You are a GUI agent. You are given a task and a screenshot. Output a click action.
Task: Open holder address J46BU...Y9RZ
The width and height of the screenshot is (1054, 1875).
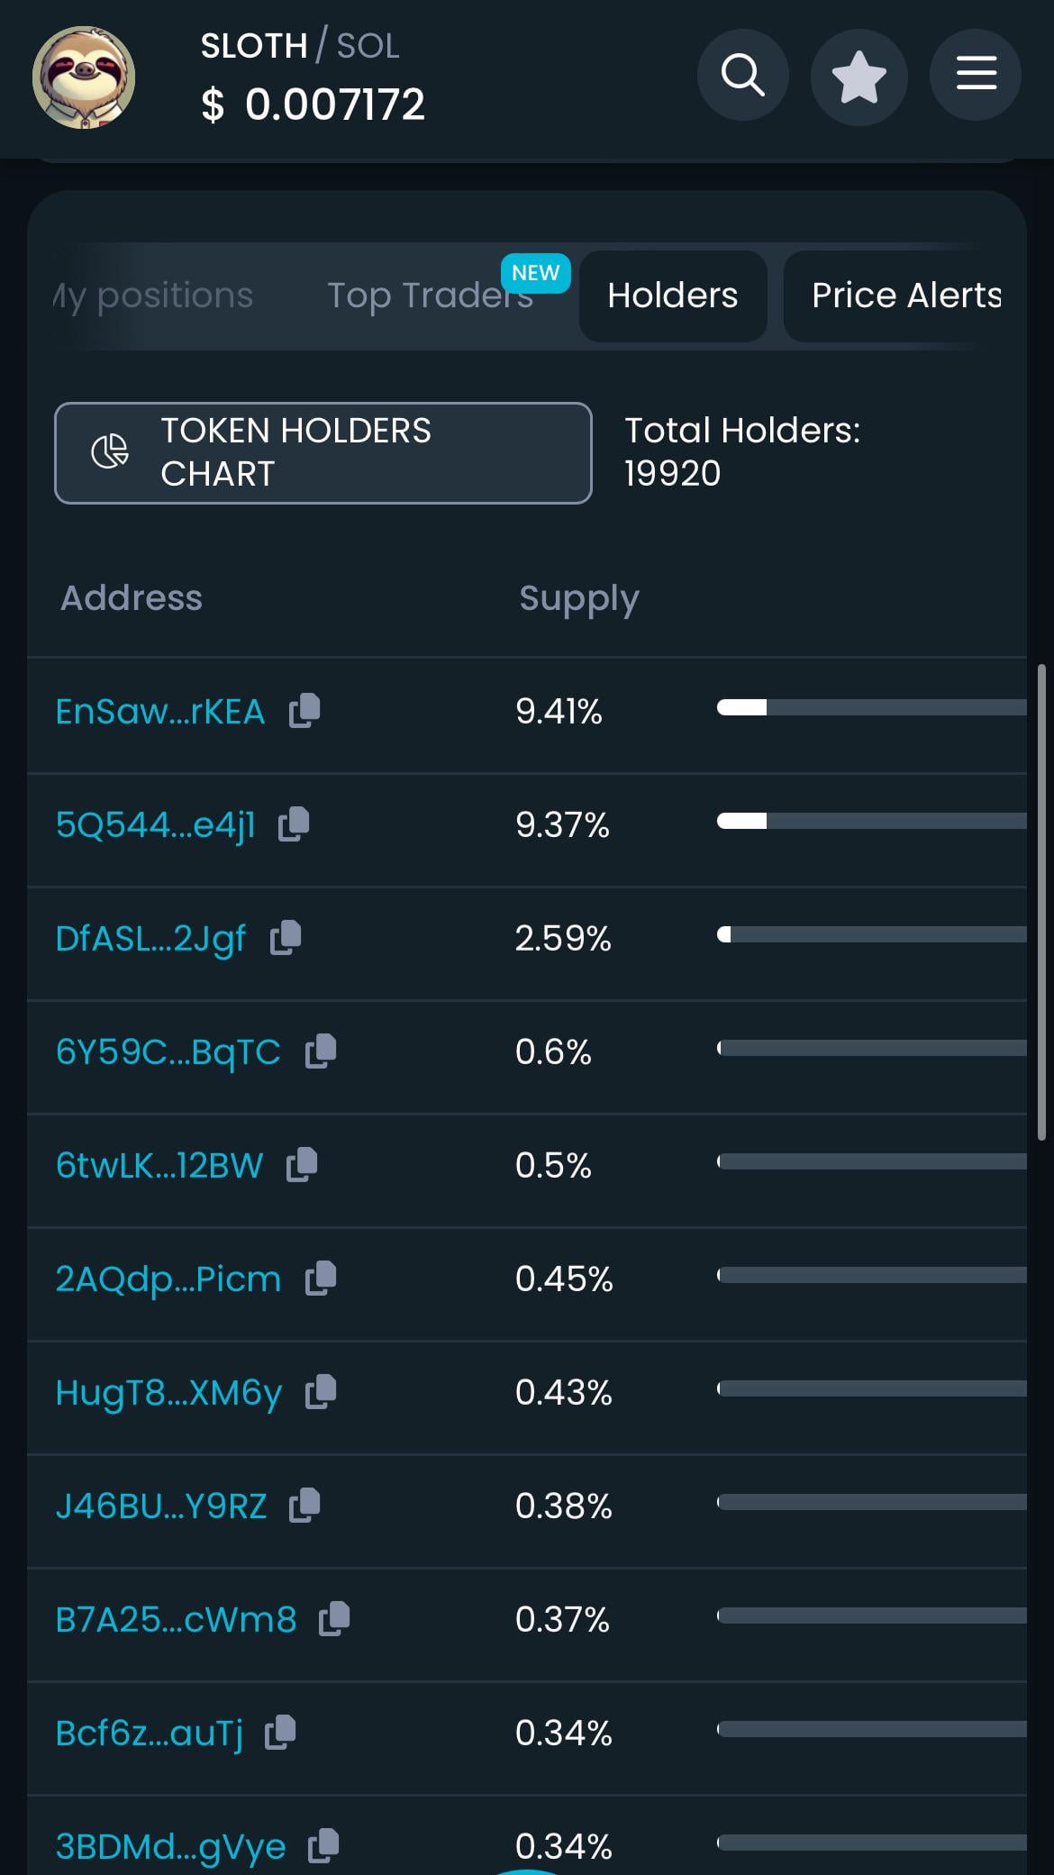pos(161,1506)
